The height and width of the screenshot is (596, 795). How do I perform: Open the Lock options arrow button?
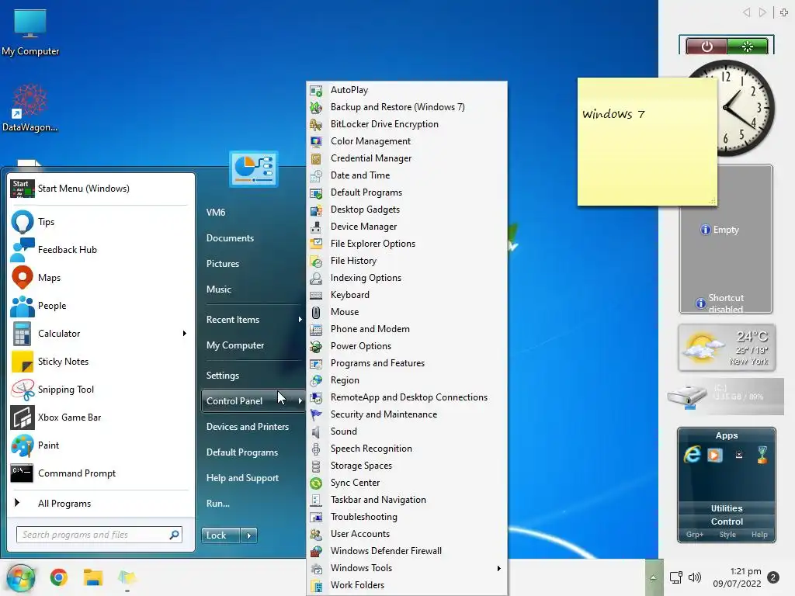[x=248, y=535]
